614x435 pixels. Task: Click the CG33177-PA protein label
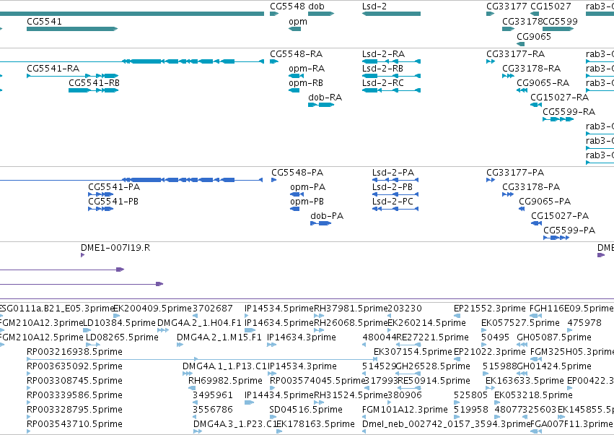tap(515, 173)
